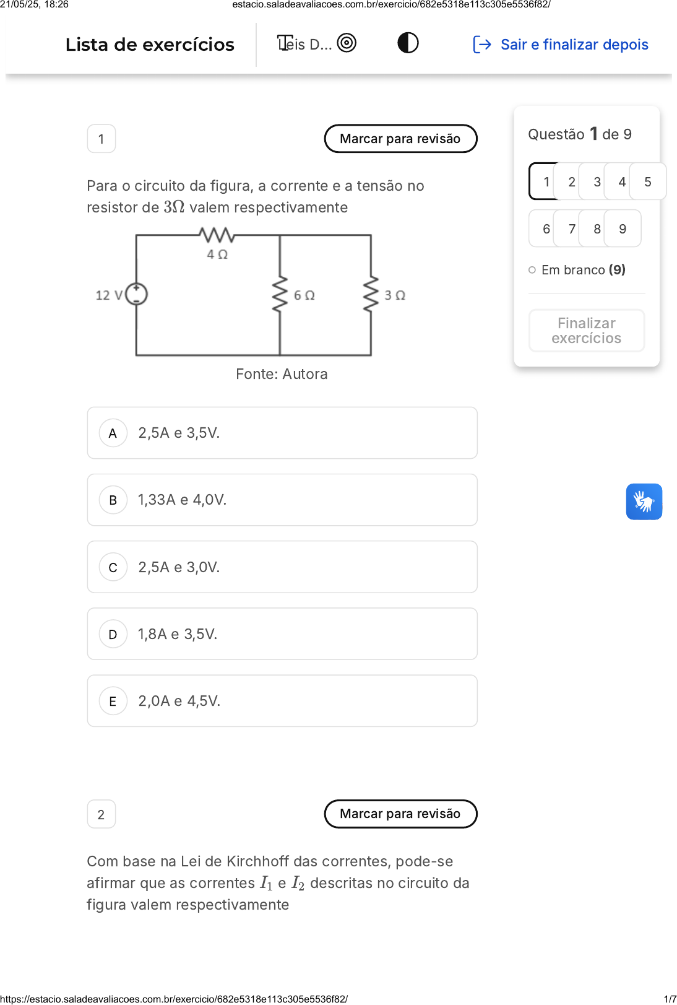677x1005 pixels.
Task: Choose option E 2,0A e 4,5V
Action: click(x=282, y=701)
